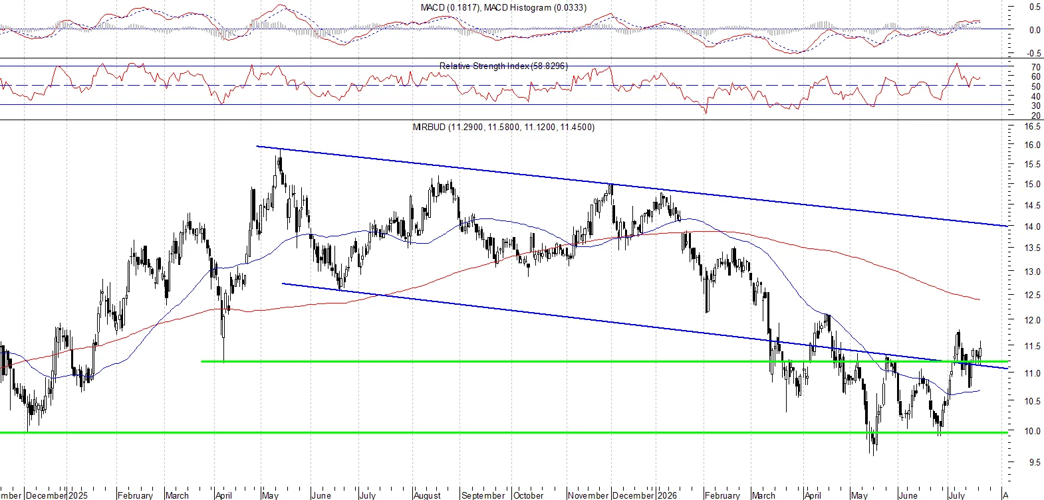Select the Relative Strength Index (58.8296) title
1044x500 pixels.
pos(503,66)
